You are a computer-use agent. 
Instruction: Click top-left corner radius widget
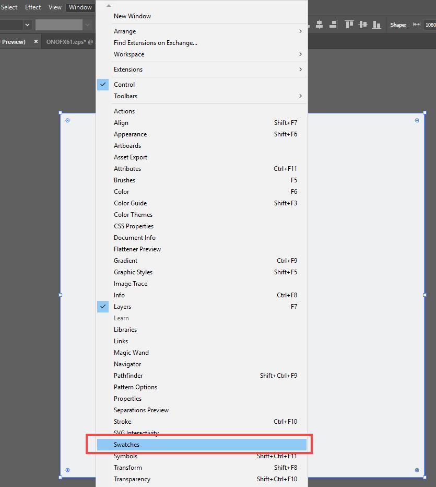[x=68, y=121]
